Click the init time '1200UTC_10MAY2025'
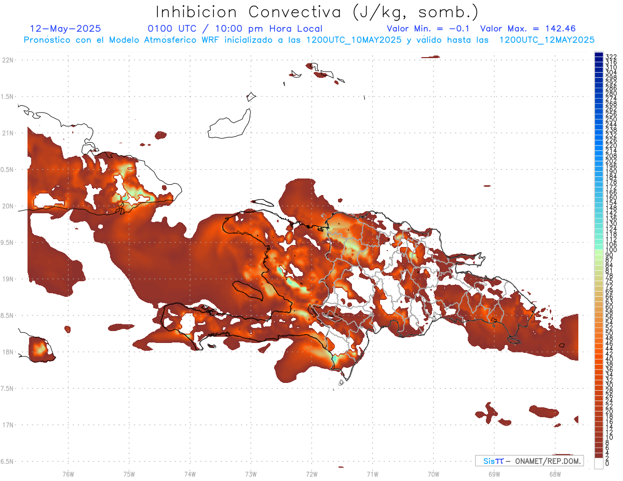This screenshot has width=623, height=481. [x=354, y=39]
